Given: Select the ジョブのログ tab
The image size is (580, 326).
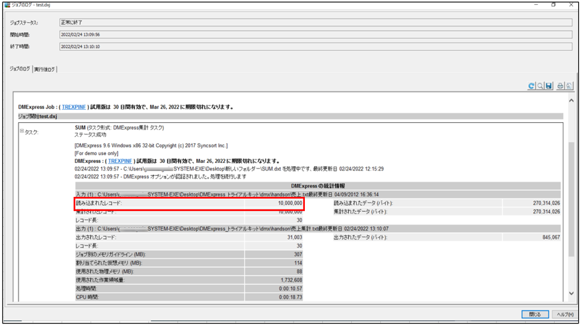Looking at the screenshot, I should pos(19,69).
